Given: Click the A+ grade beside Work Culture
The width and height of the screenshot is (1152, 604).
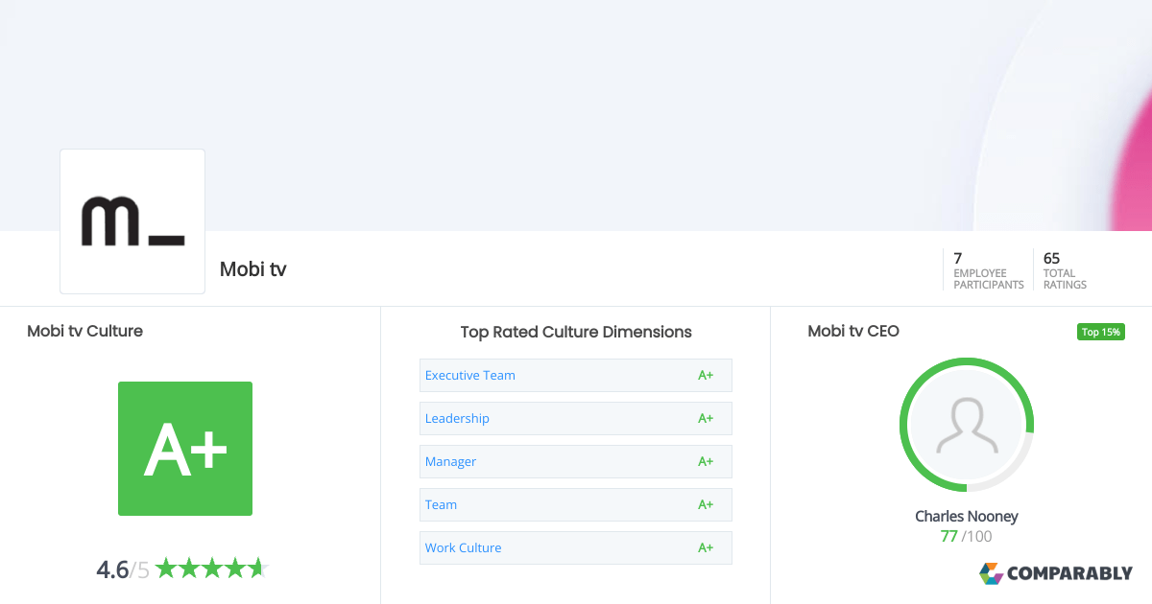Looking at the screenshot, I should click(706, 547).
